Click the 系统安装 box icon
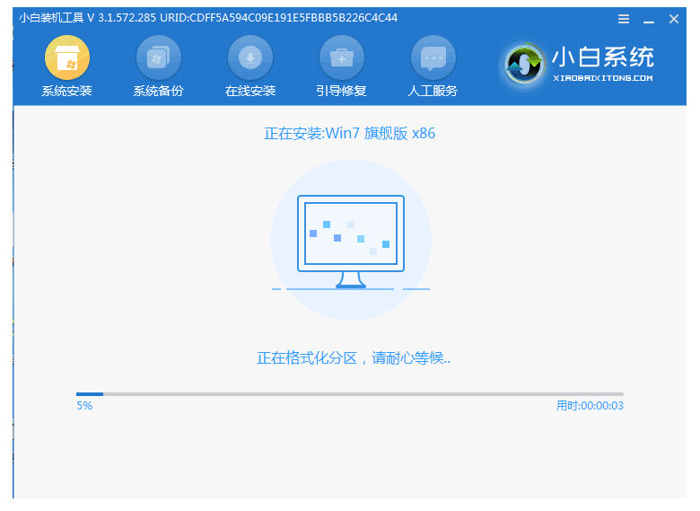Screen dimensions: 700x511 66,58
